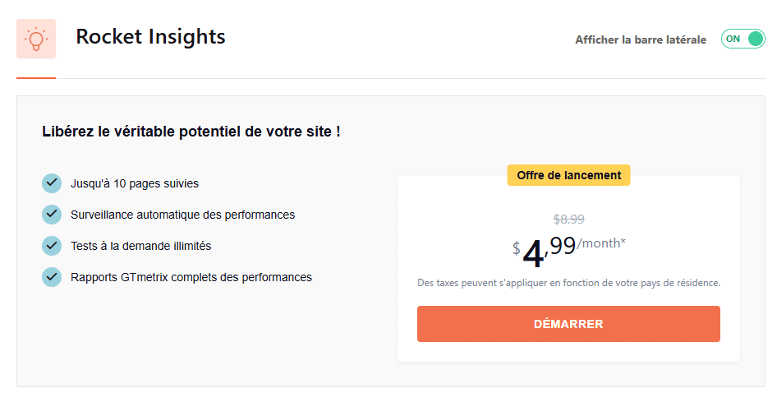The width and height of the screenshot is (777, 407).
Task: Click checkmark icon beside Rapports GTmetrix
Action: pyautogui.click(x=52, y=277)
